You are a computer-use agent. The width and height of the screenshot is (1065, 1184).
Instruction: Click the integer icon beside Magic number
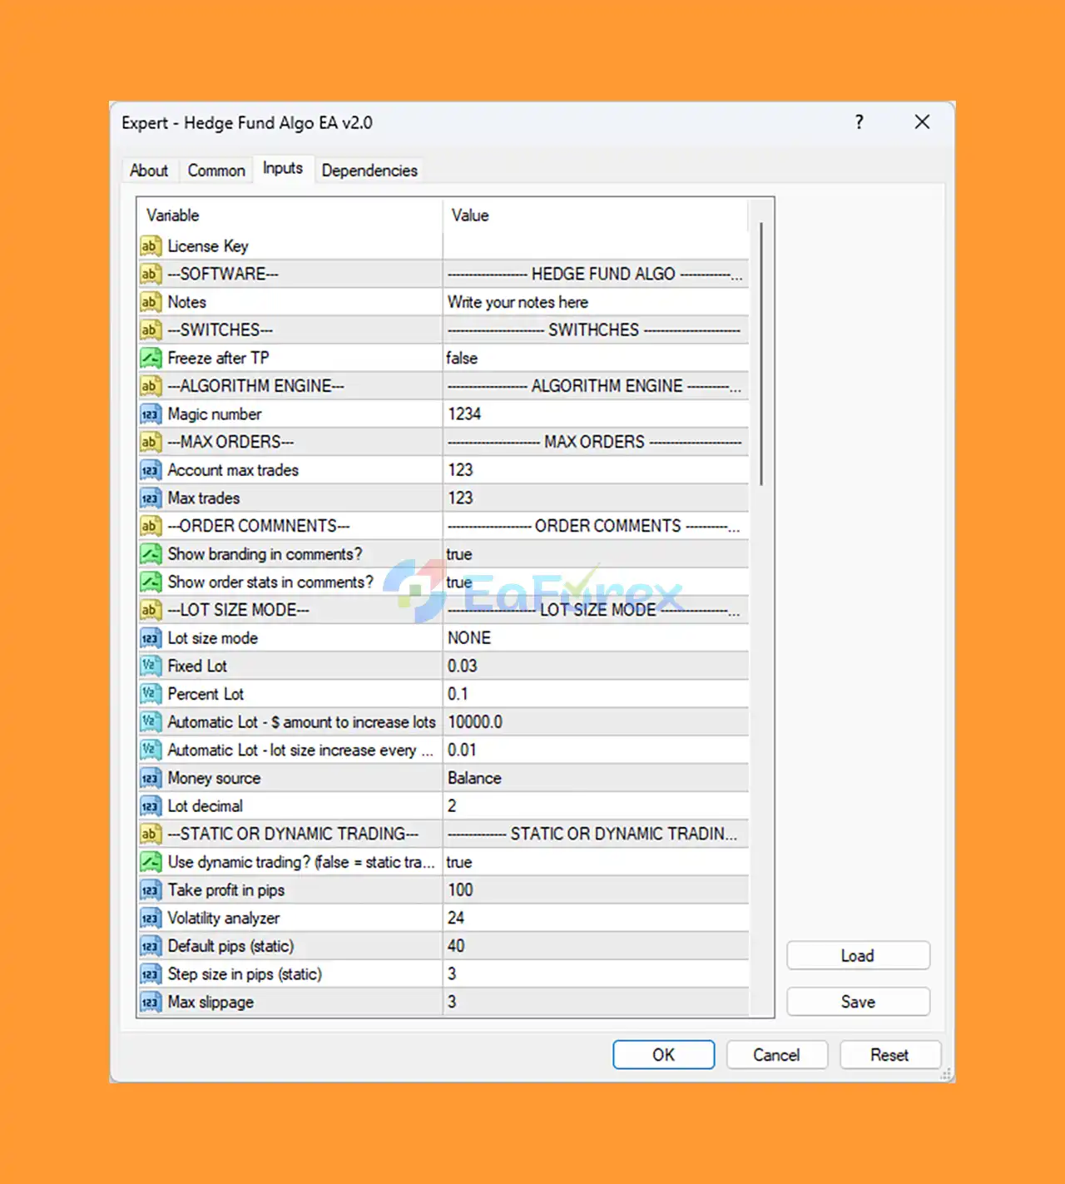[x=150, y=414]
